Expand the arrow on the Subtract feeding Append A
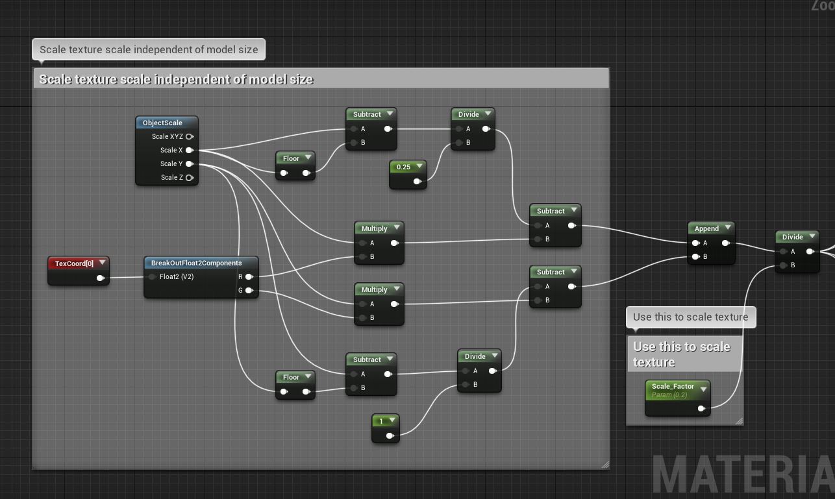The image size is (835, 499). point(574,211)
